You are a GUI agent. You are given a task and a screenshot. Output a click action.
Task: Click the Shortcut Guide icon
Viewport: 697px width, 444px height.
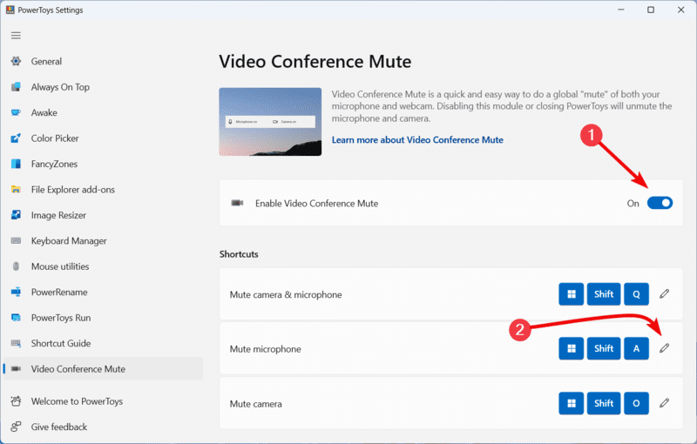(x=16, y=343)
